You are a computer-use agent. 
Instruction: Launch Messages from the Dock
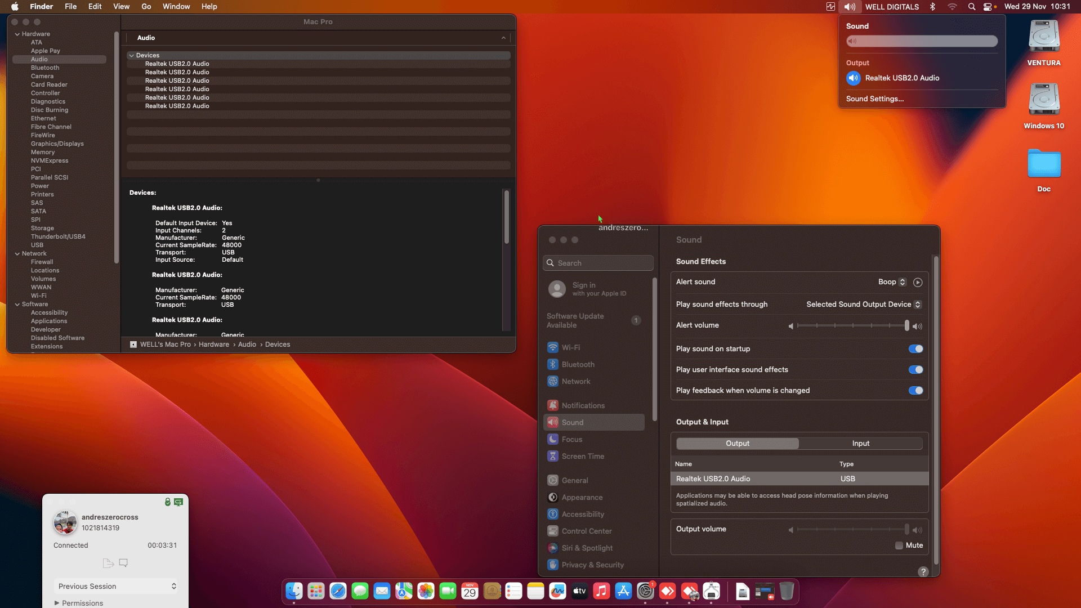(360, 591)
